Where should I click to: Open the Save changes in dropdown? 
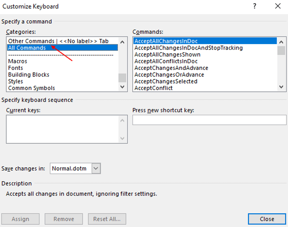coord(96,168)
